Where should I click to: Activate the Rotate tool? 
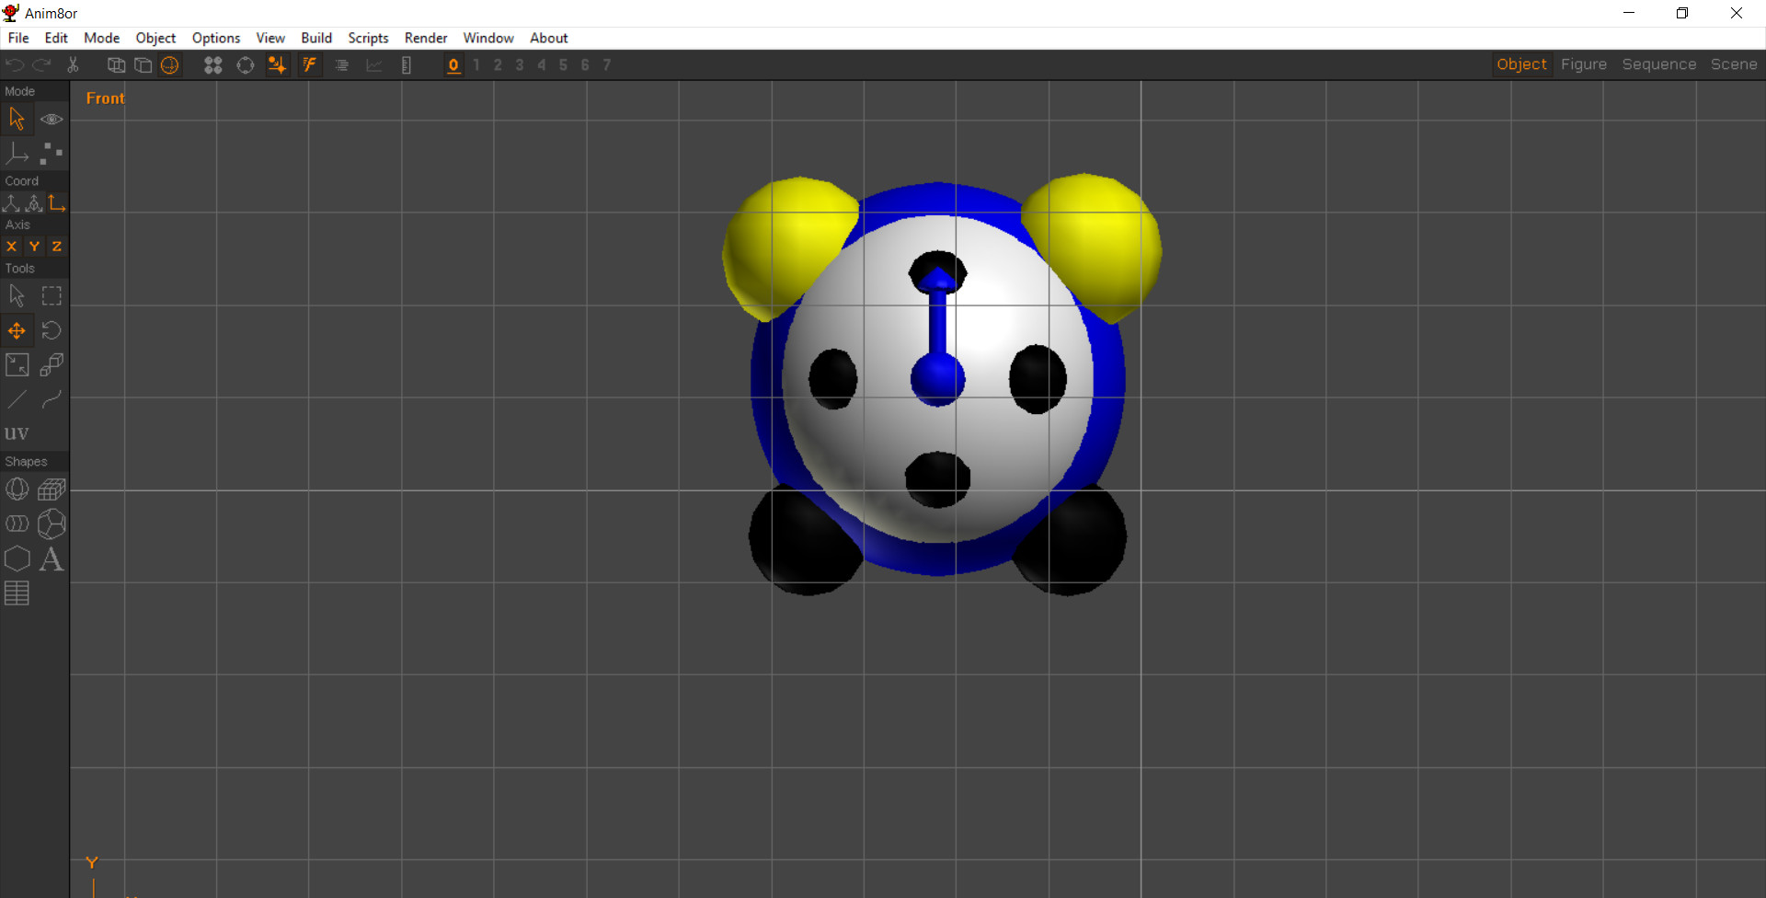tap(52, 330)
